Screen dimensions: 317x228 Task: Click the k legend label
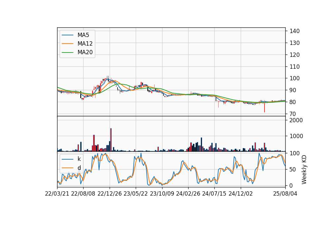click(79, 159)
